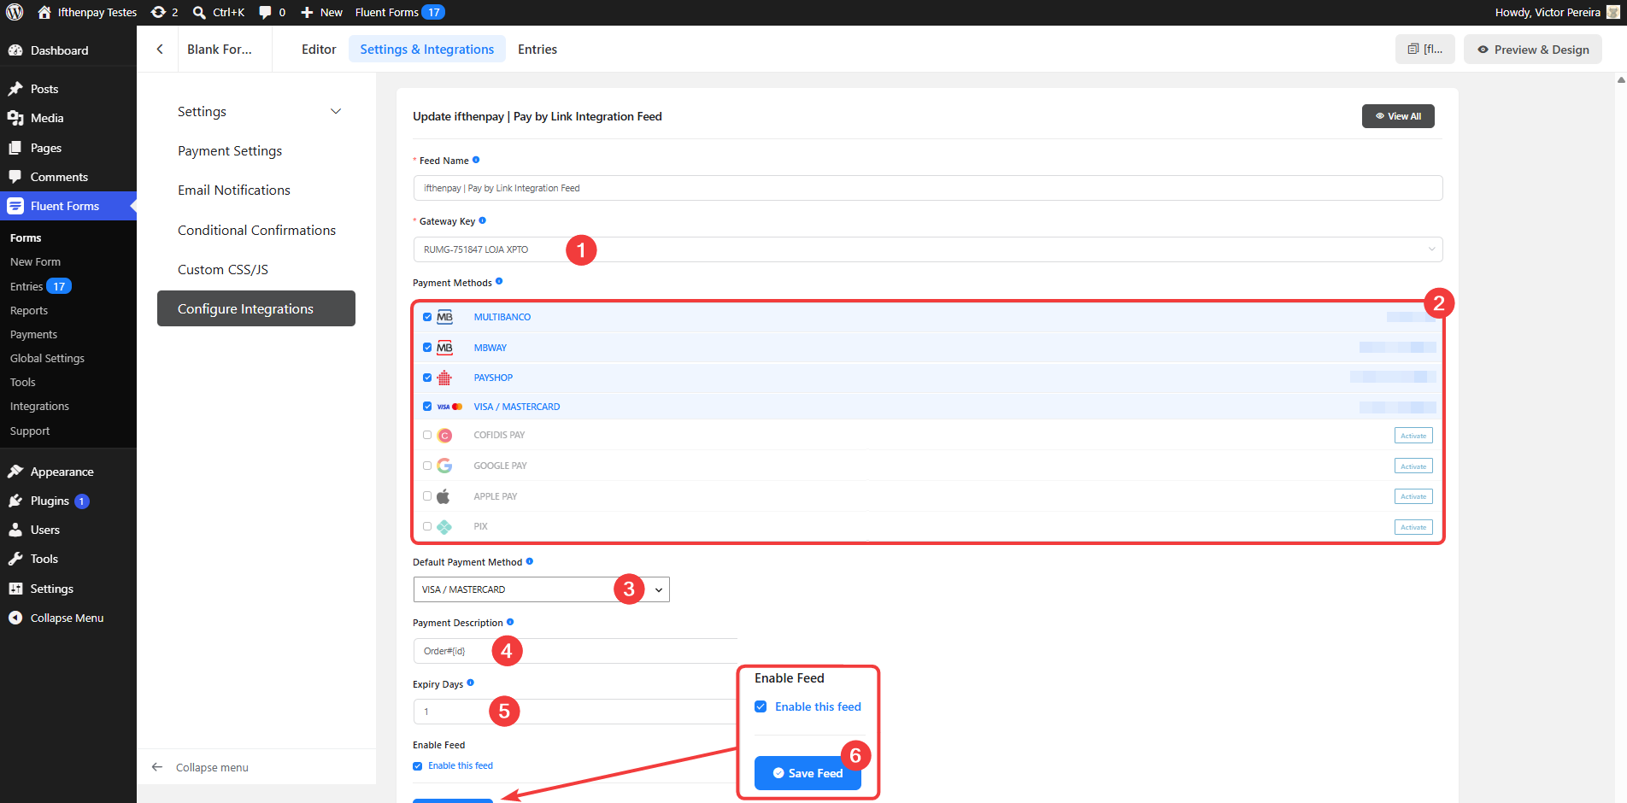Click Victor Pereira's avatar
Screen dimensions: 1627x803
1612,12
